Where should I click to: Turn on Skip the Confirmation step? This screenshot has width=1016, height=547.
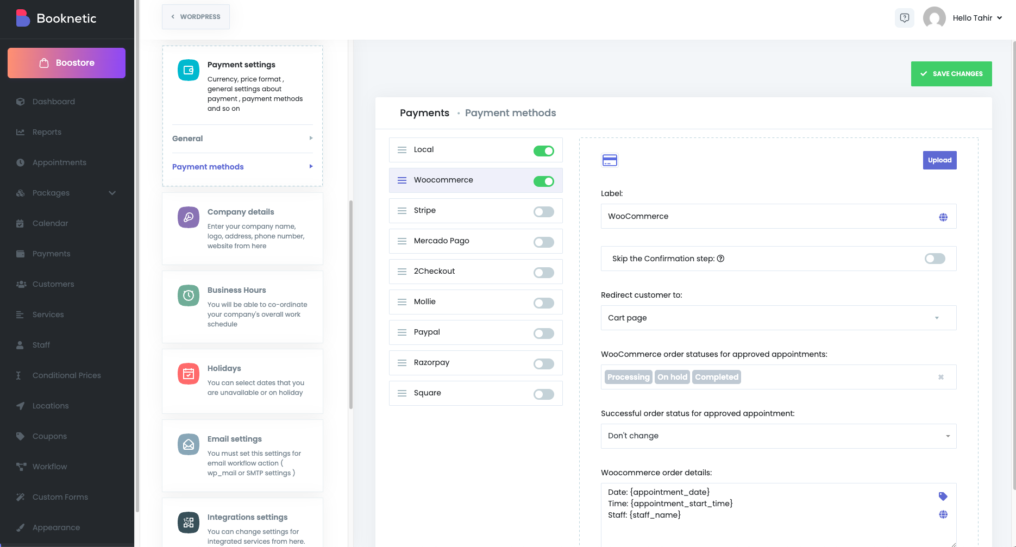tap(935, 259)
